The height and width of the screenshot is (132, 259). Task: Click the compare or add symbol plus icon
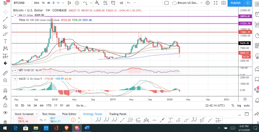77,3
